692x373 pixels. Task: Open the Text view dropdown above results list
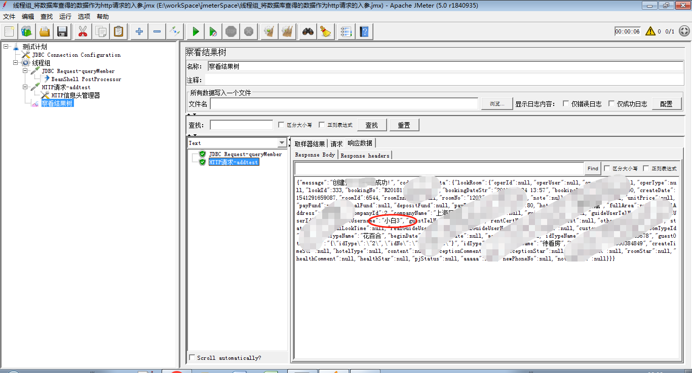(281, 142)
